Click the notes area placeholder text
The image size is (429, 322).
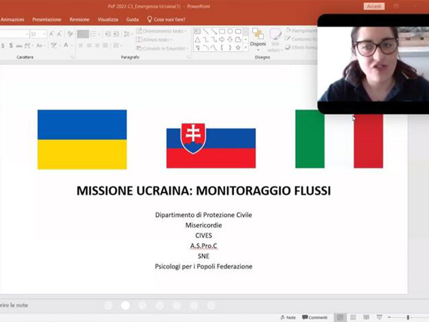tap(14, 305)
